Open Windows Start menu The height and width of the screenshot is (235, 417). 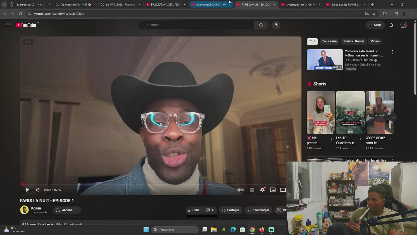coord(146,230)
